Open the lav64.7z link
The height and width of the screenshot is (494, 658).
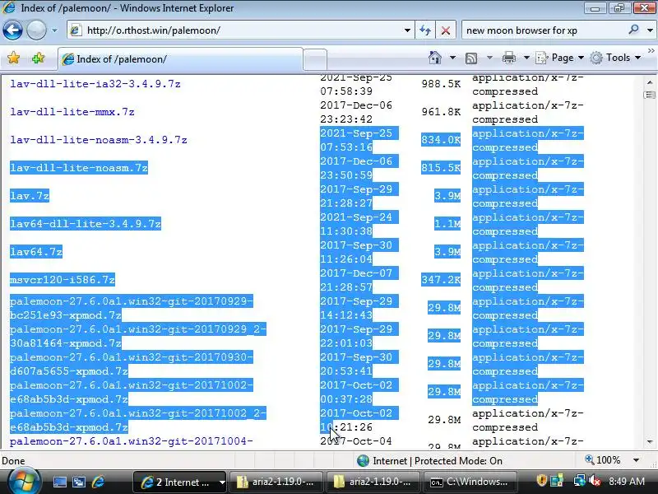[x=36, y=252]
